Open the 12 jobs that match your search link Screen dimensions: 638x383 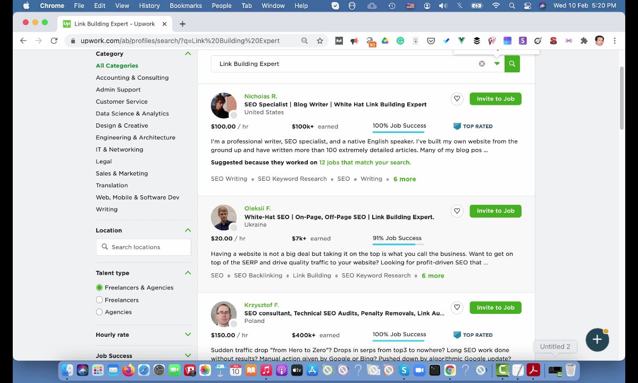click(365, 162)
